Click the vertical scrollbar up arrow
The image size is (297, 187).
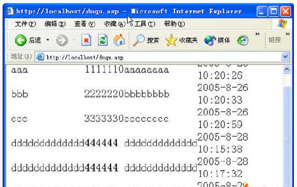(287, 70)
